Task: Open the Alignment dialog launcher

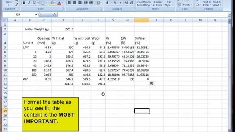Action: click(x=101, y=9)
